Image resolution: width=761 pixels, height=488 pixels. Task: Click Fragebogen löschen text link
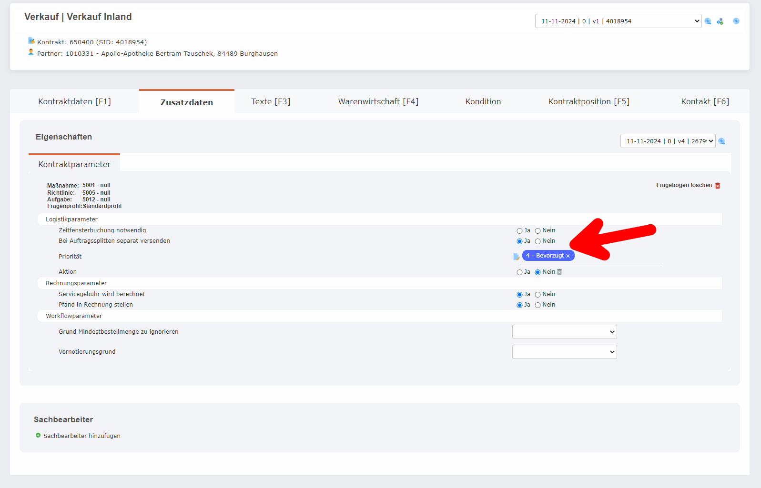[684, 185]
